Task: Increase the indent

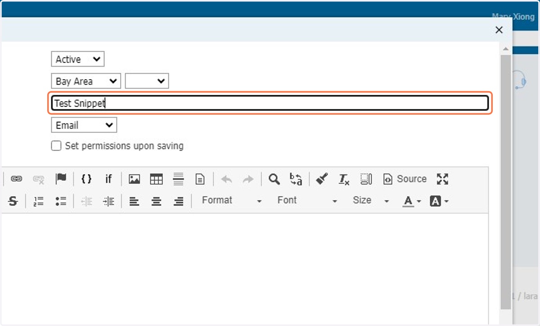Action: [108, 201]
